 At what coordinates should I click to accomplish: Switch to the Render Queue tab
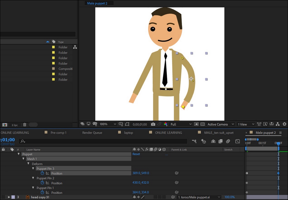point(92,133)
